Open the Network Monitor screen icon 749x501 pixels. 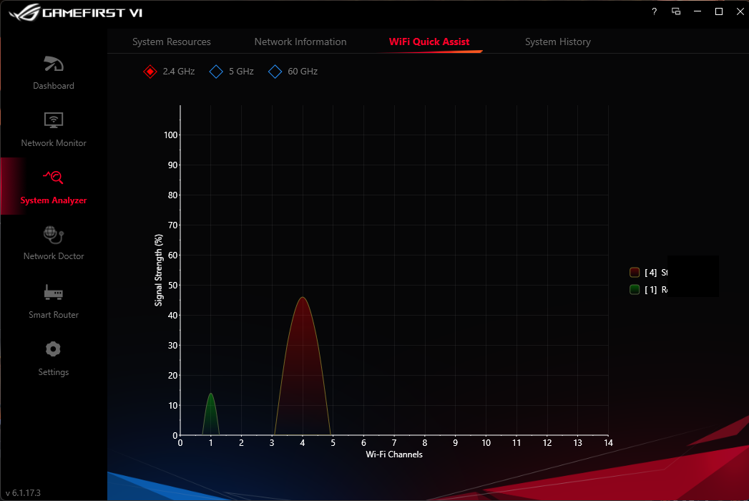coord(54,120)
